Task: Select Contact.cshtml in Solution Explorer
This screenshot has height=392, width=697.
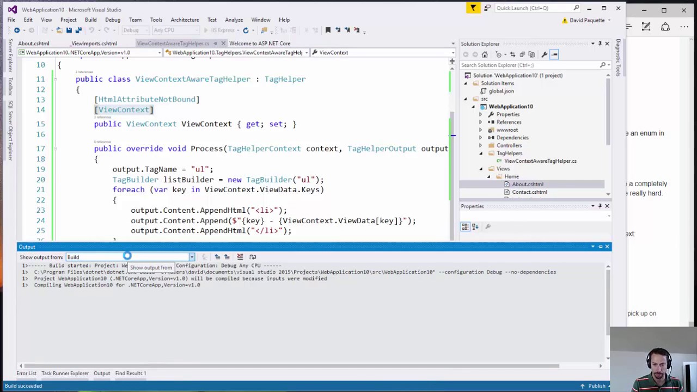Action: [529, 192]
